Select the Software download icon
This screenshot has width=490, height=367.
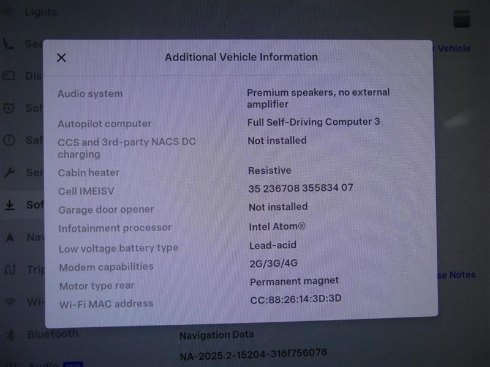coord(9,205)
